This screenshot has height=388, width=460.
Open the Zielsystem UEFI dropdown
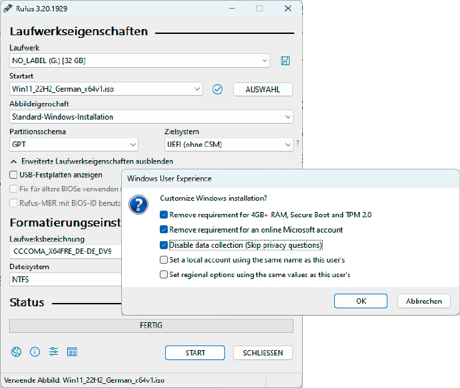coord(229,144)
